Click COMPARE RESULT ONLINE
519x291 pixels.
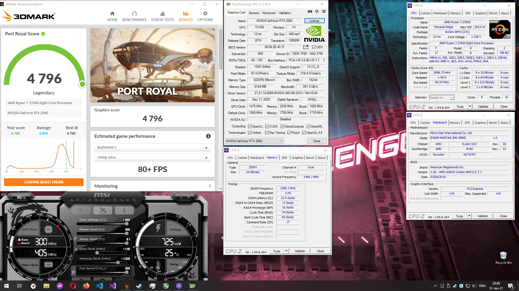click(x=44, y=182)
